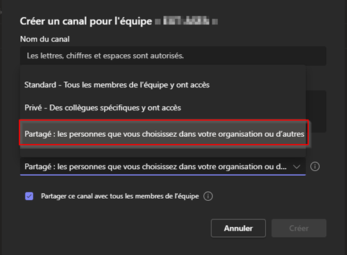Image resolution: width=347 pixels, height=255 pixels.
Task: Uncheck Partager ce canal avec tous les membres
Action: point(29,196)
